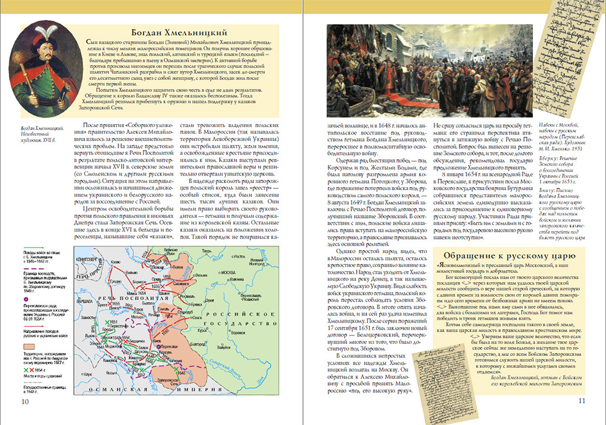606x425 pixels.
Task: Click "ВАРШАВА" on the map
Action: coord(85,301)
